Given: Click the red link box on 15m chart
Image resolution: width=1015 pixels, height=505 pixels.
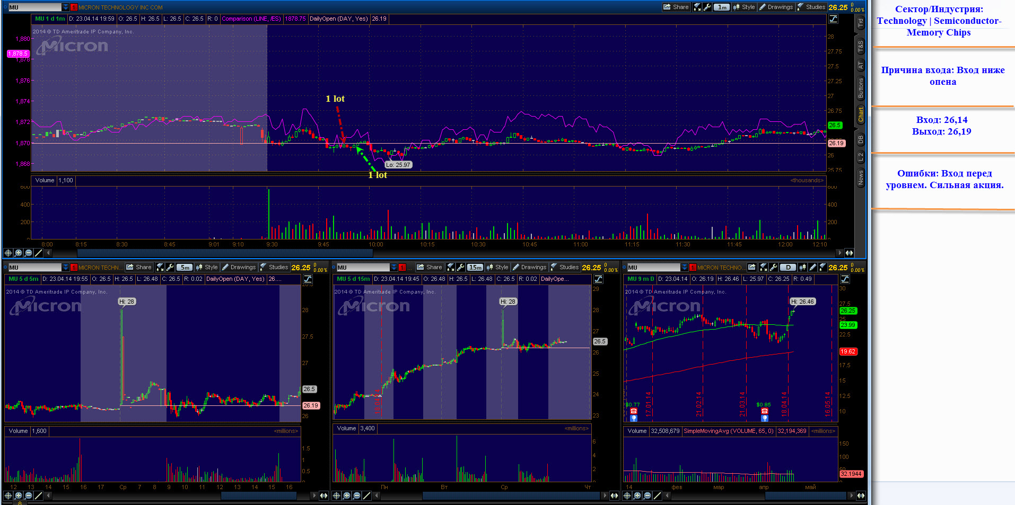Looking at the screenshot, I should (x=402, y=268).
